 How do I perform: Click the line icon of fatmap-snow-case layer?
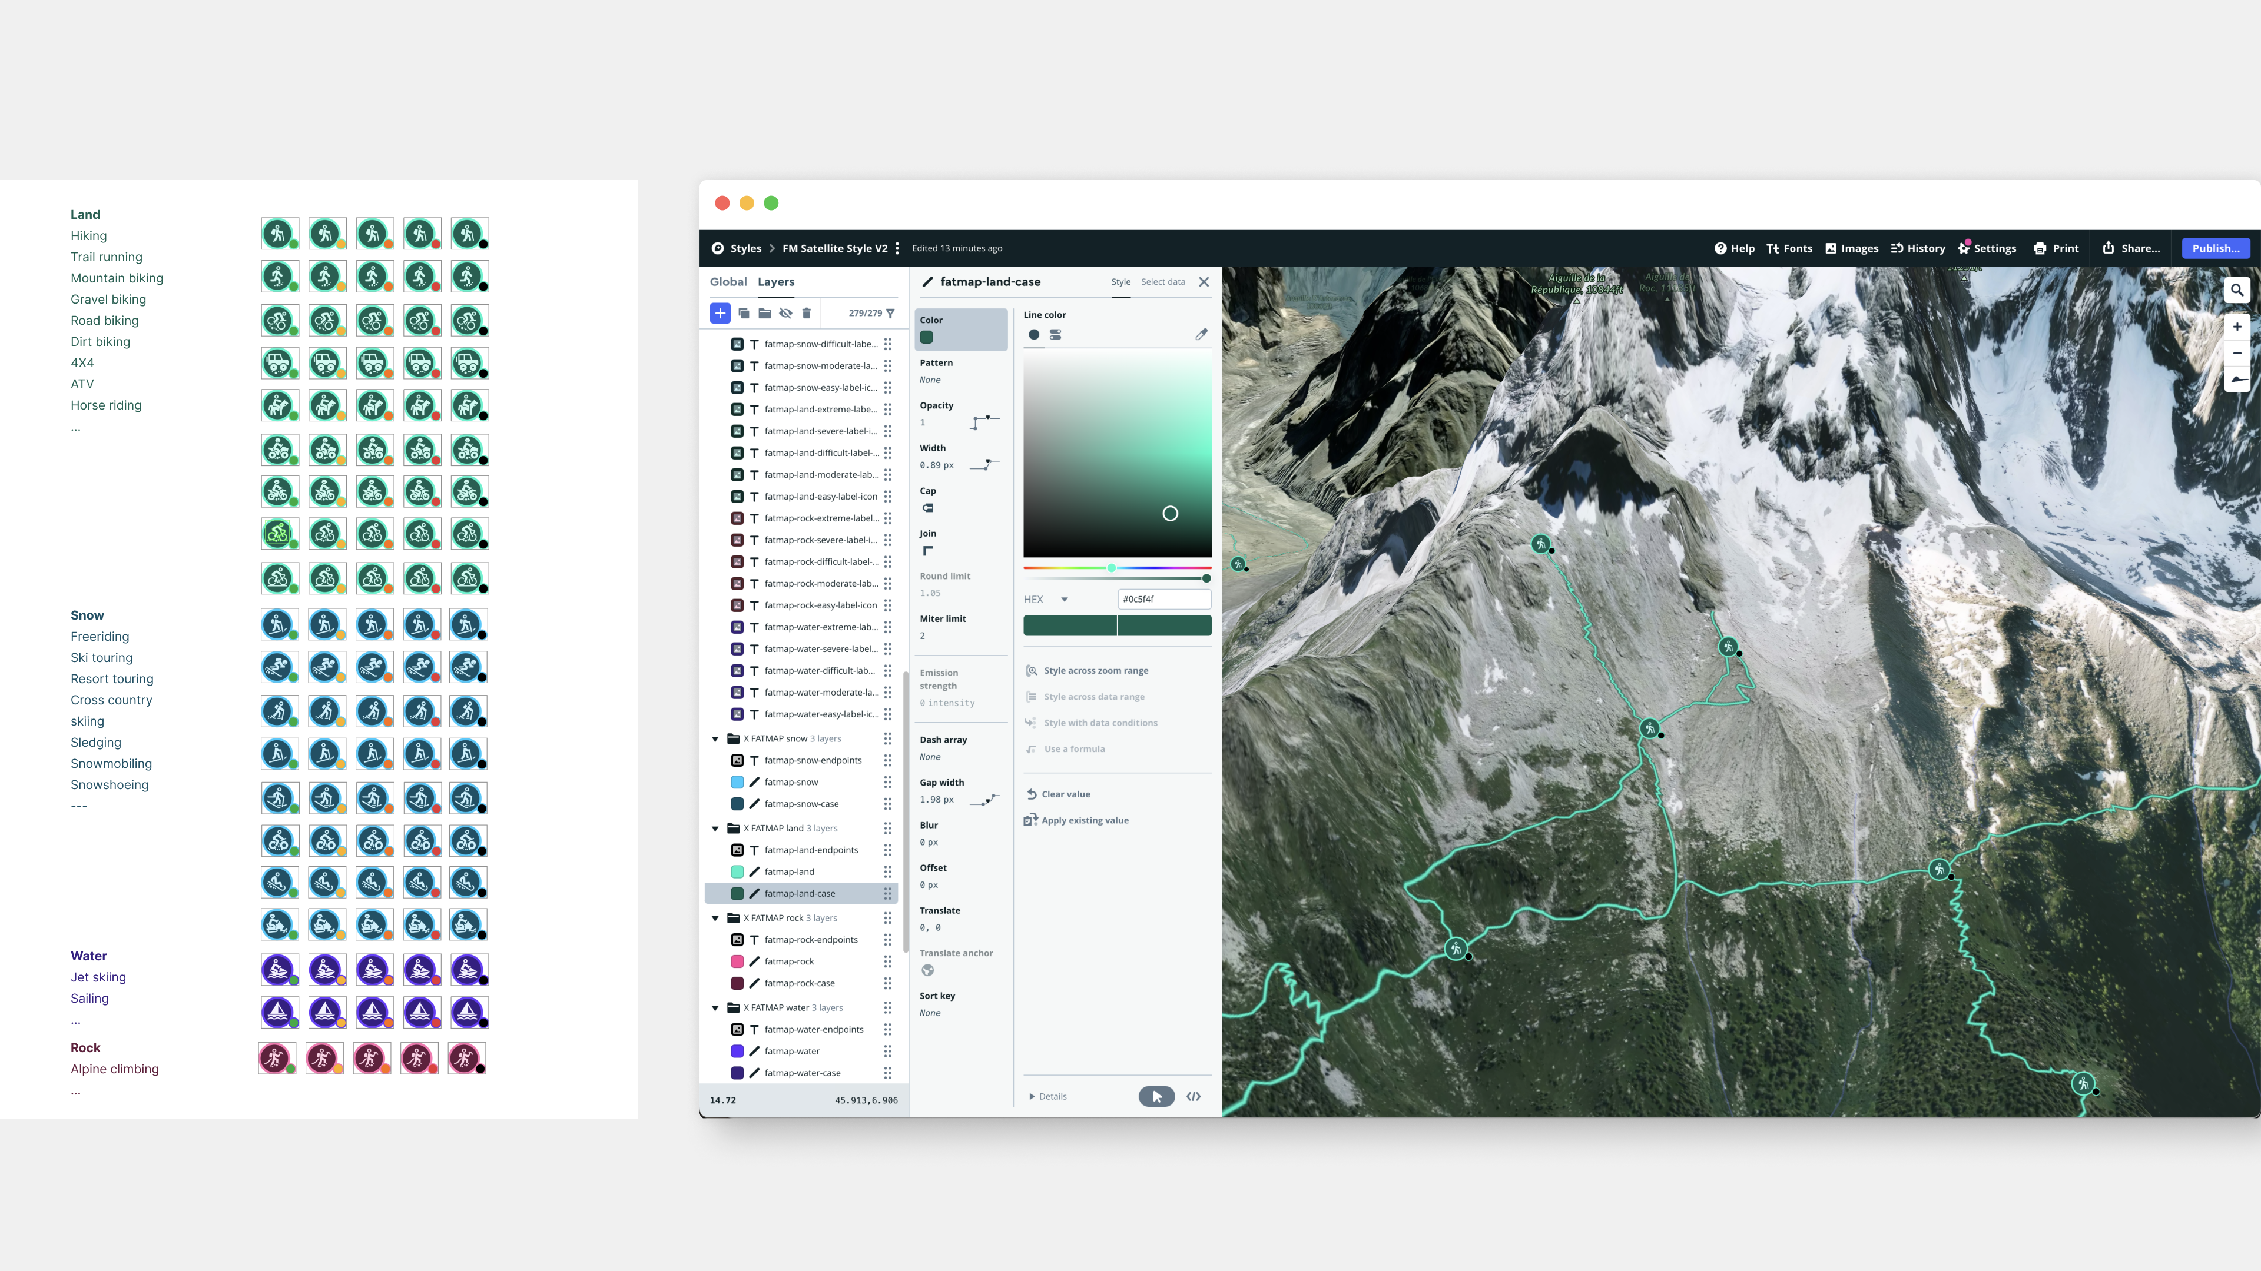coord(754,803)
